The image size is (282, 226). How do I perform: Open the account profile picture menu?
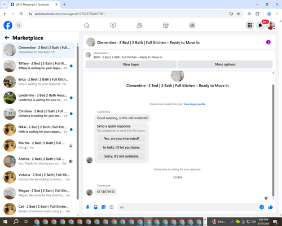(x=271, y=25)
